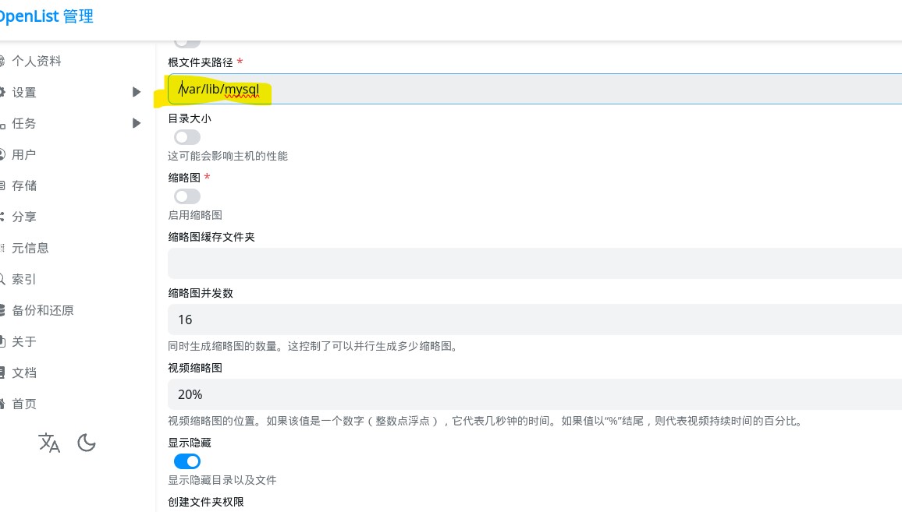
Task: Switch to dark mode moon icon
Action: [87, 443]
